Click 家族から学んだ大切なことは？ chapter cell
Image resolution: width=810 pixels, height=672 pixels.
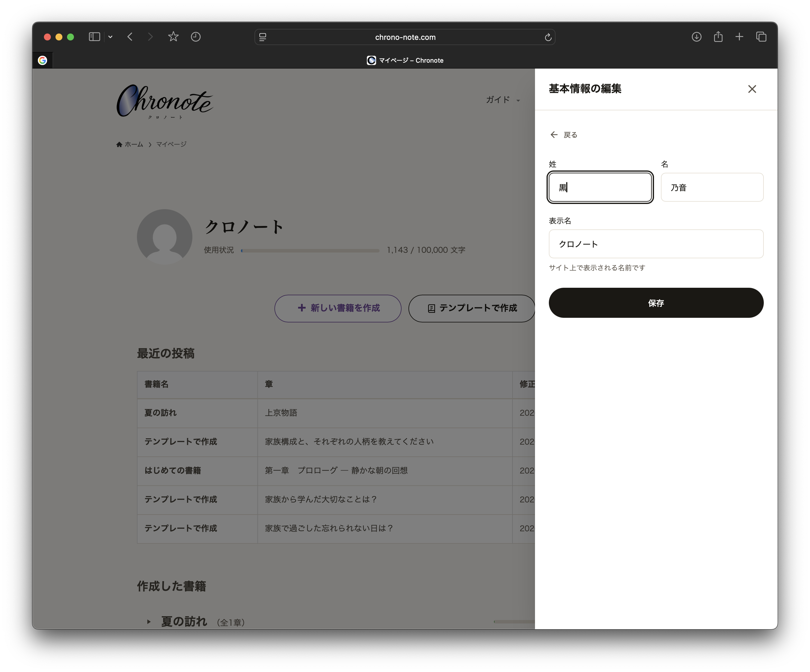pos(385,500)
